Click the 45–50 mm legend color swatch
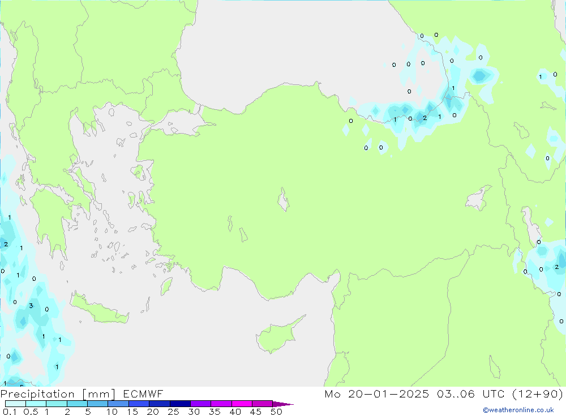 pyautogui.click(x=263, y=404)
